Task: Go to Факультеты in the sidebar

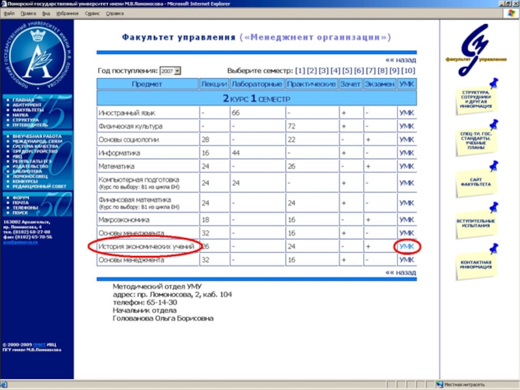Action: pos(28,110)
